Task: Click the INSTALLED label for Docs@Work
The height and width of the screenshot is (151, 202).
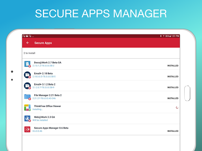Action: coord(173,66)
